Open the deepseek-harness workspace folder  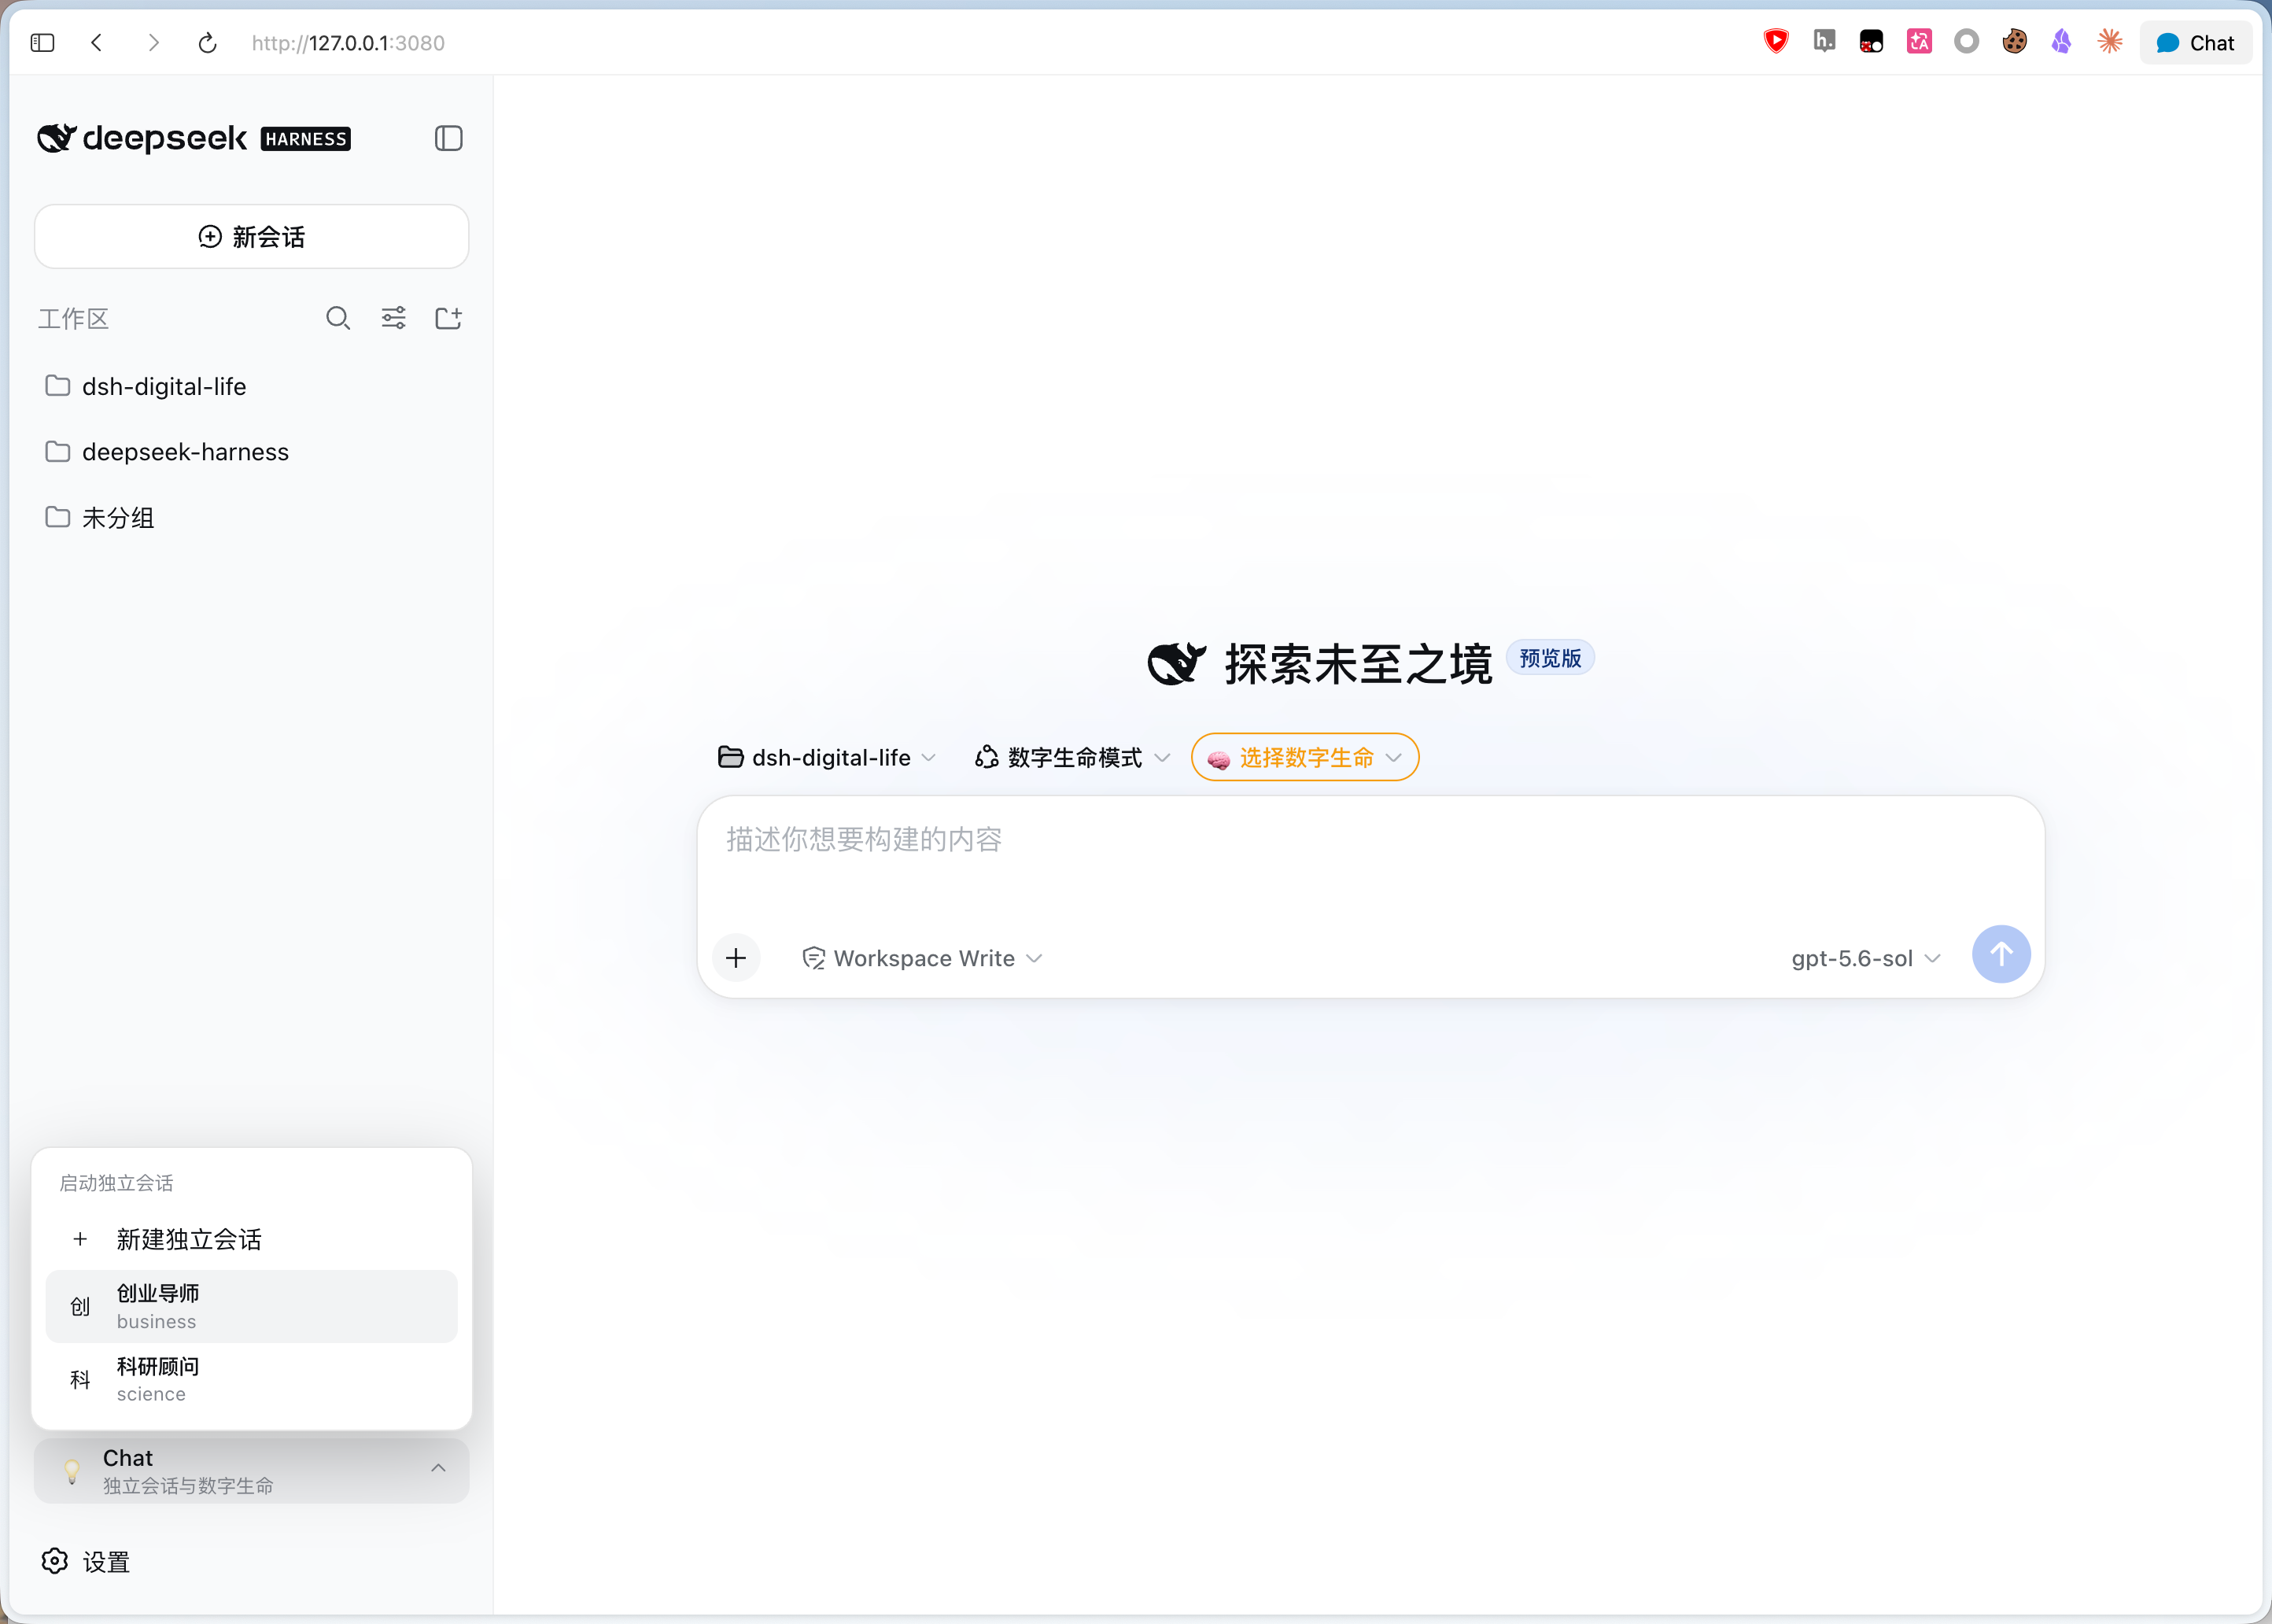(252, 452)
